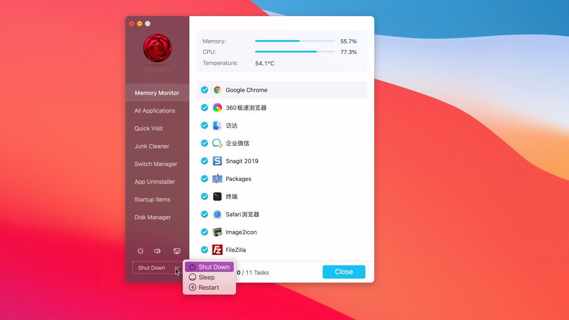Click the 54.1°C temperature value

pyautogui.click(x=265, y=64)
